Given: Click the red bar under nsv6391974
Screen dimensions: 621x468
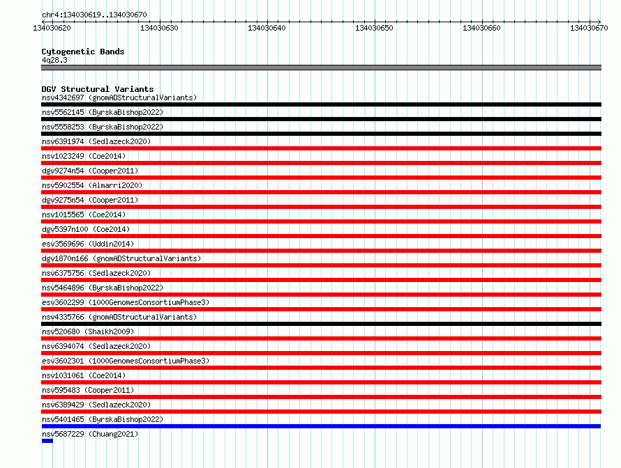Looking at the screenshot, I should click(321, 148).
